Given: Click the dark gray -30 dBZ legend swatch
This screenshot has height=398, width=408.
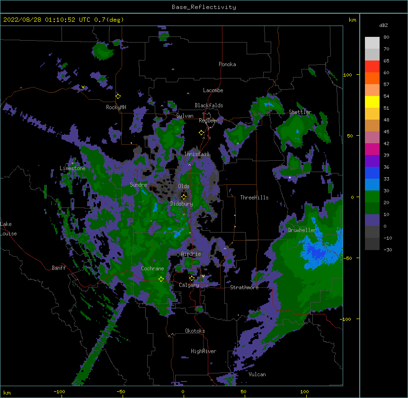Looking at the screenshot, I should (x=372, y=244).
